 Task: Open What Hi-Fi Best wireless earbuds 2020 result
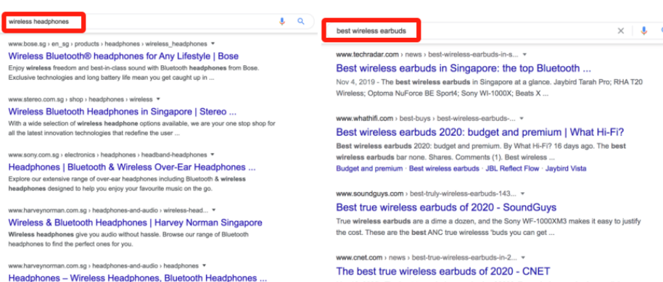point(480,133)
